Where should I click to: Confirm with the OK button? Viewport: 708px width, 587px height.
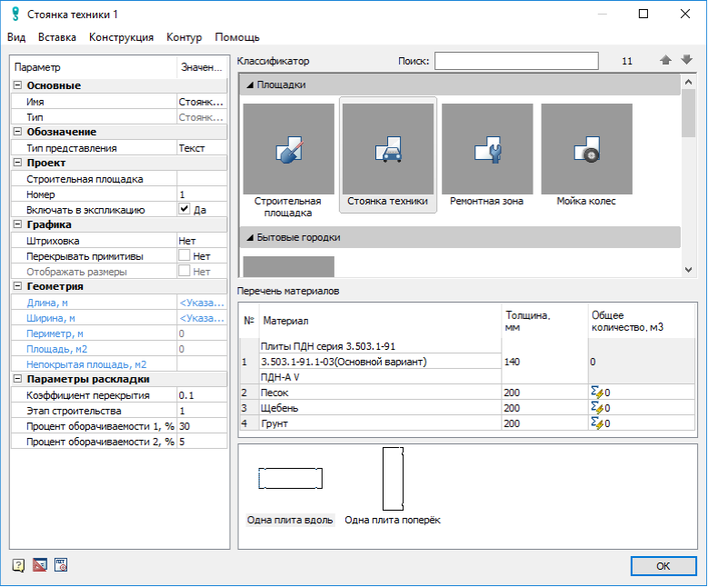pos(663,566)
